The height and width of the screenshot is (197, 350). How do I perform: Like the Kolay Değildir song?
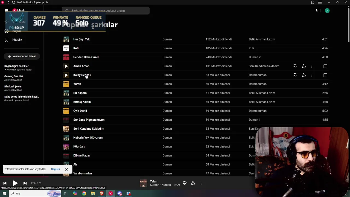pos(304,75)
